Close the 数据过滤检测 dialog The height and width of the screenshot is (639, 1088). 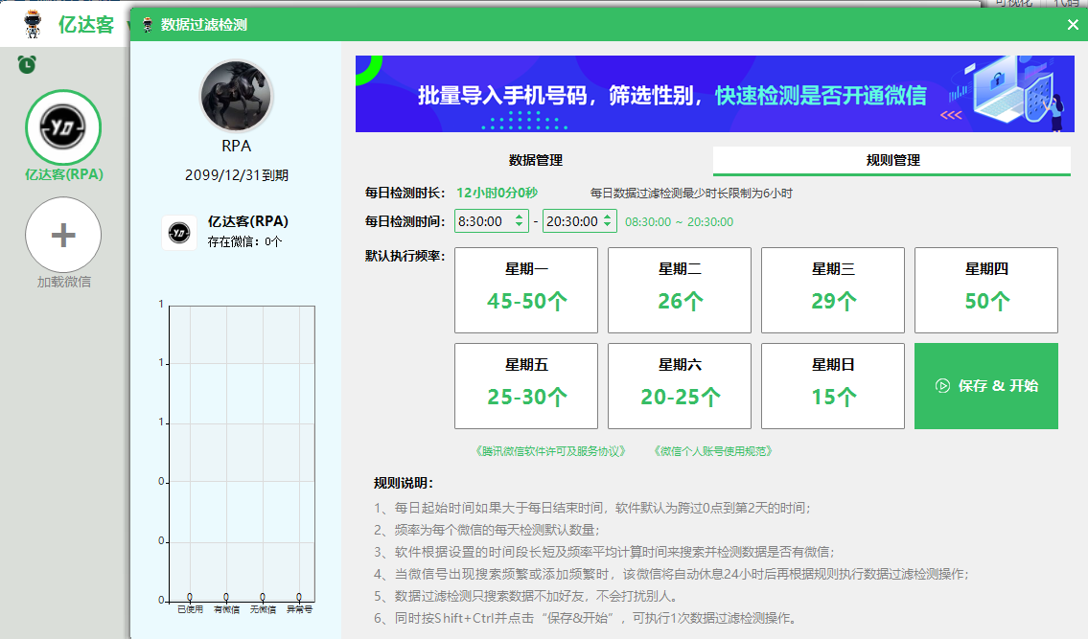[x=1073, y=25]
